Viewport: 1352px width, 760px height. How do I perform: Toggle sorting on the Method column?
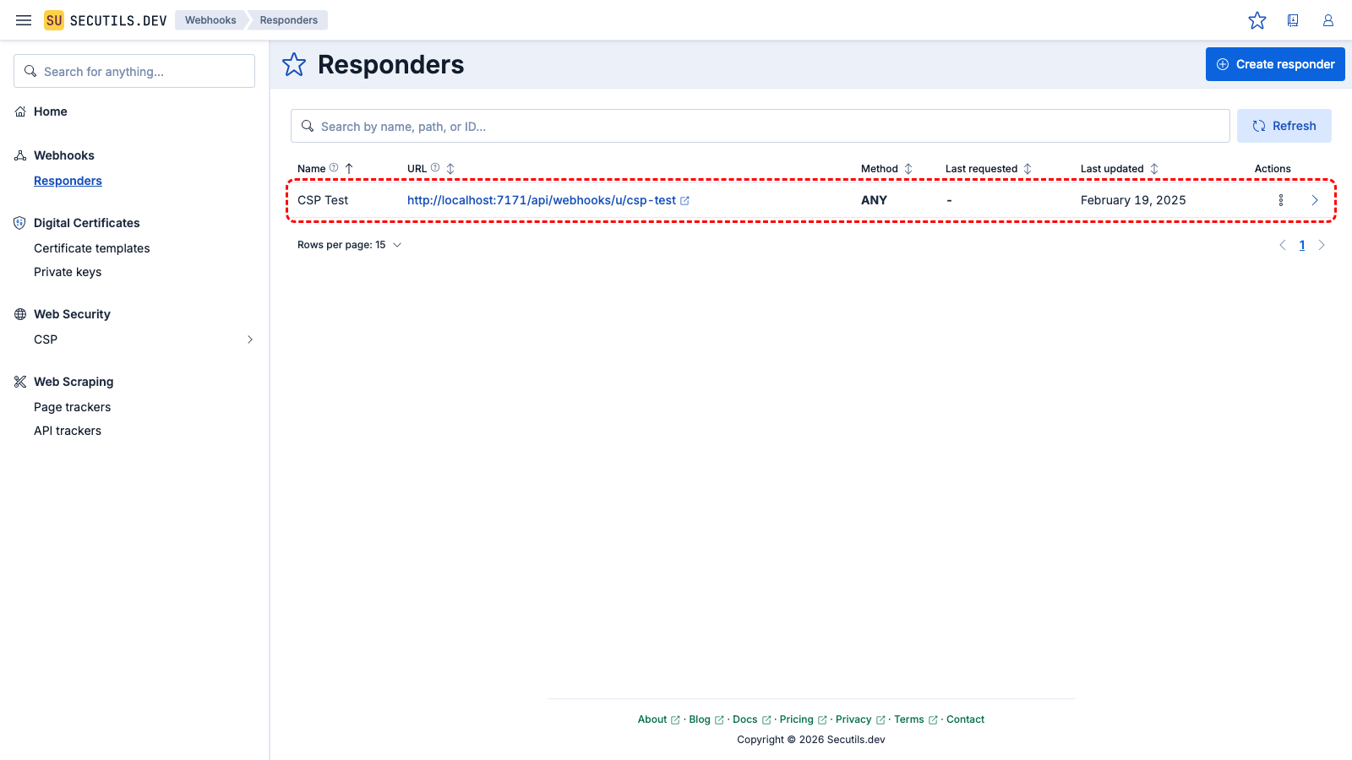pos(909,168)
